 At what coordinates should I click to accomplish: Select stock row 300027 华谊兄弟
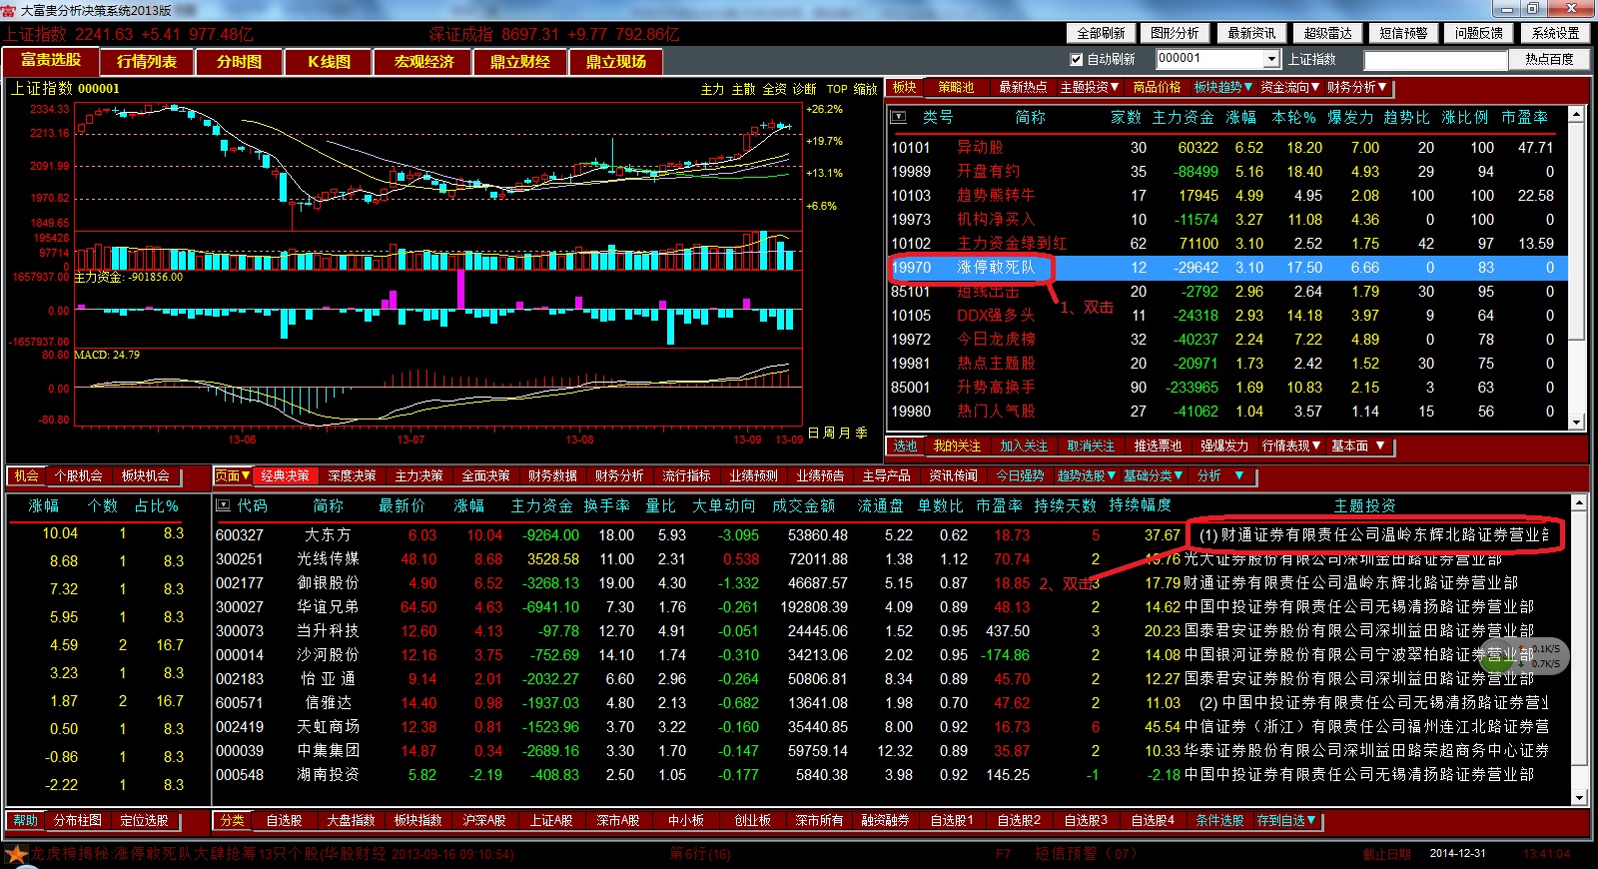pos(892,607)
